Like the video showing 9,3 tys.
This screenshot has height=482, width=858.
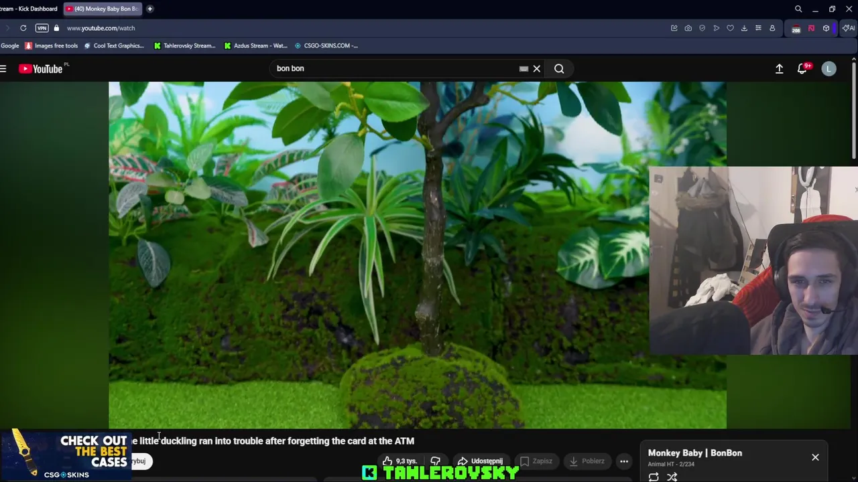pos(400,461)
